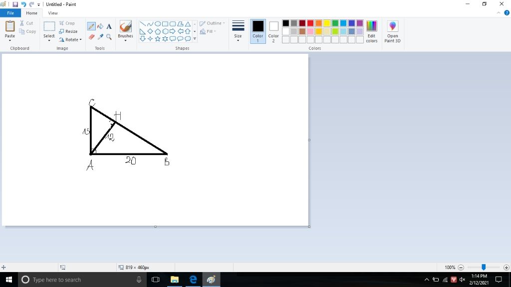This screenshot has width=511, height=287.
Task: Click the taskbar clock showing 1:14 PM
Action: 479,280
